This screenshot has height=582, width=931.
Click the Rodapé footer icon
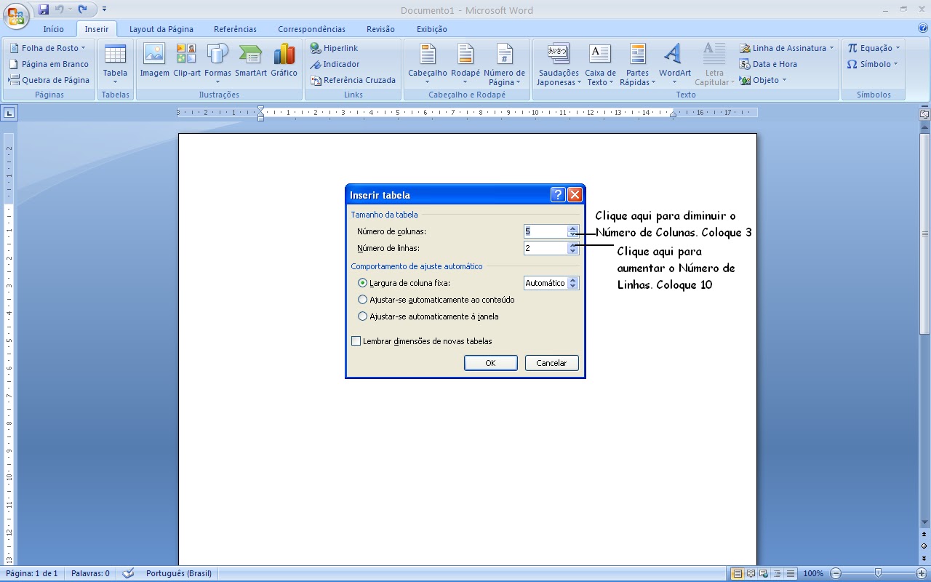coord(465,54)
